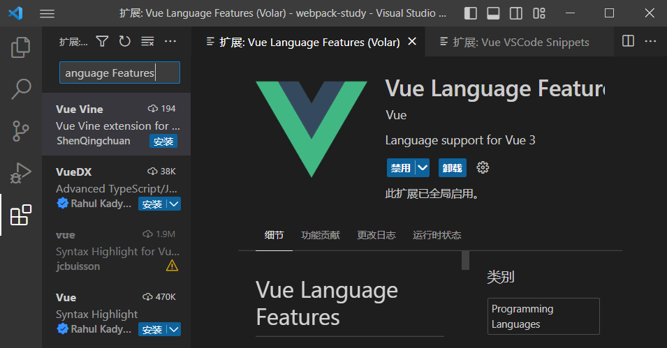Click the Programming Languages category
667x348 pixels.
tap(543, 316)
